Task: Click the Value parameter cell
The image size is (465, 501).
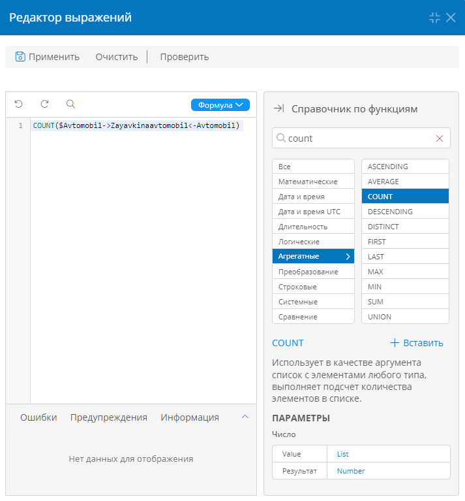Action: click(300, 454)
